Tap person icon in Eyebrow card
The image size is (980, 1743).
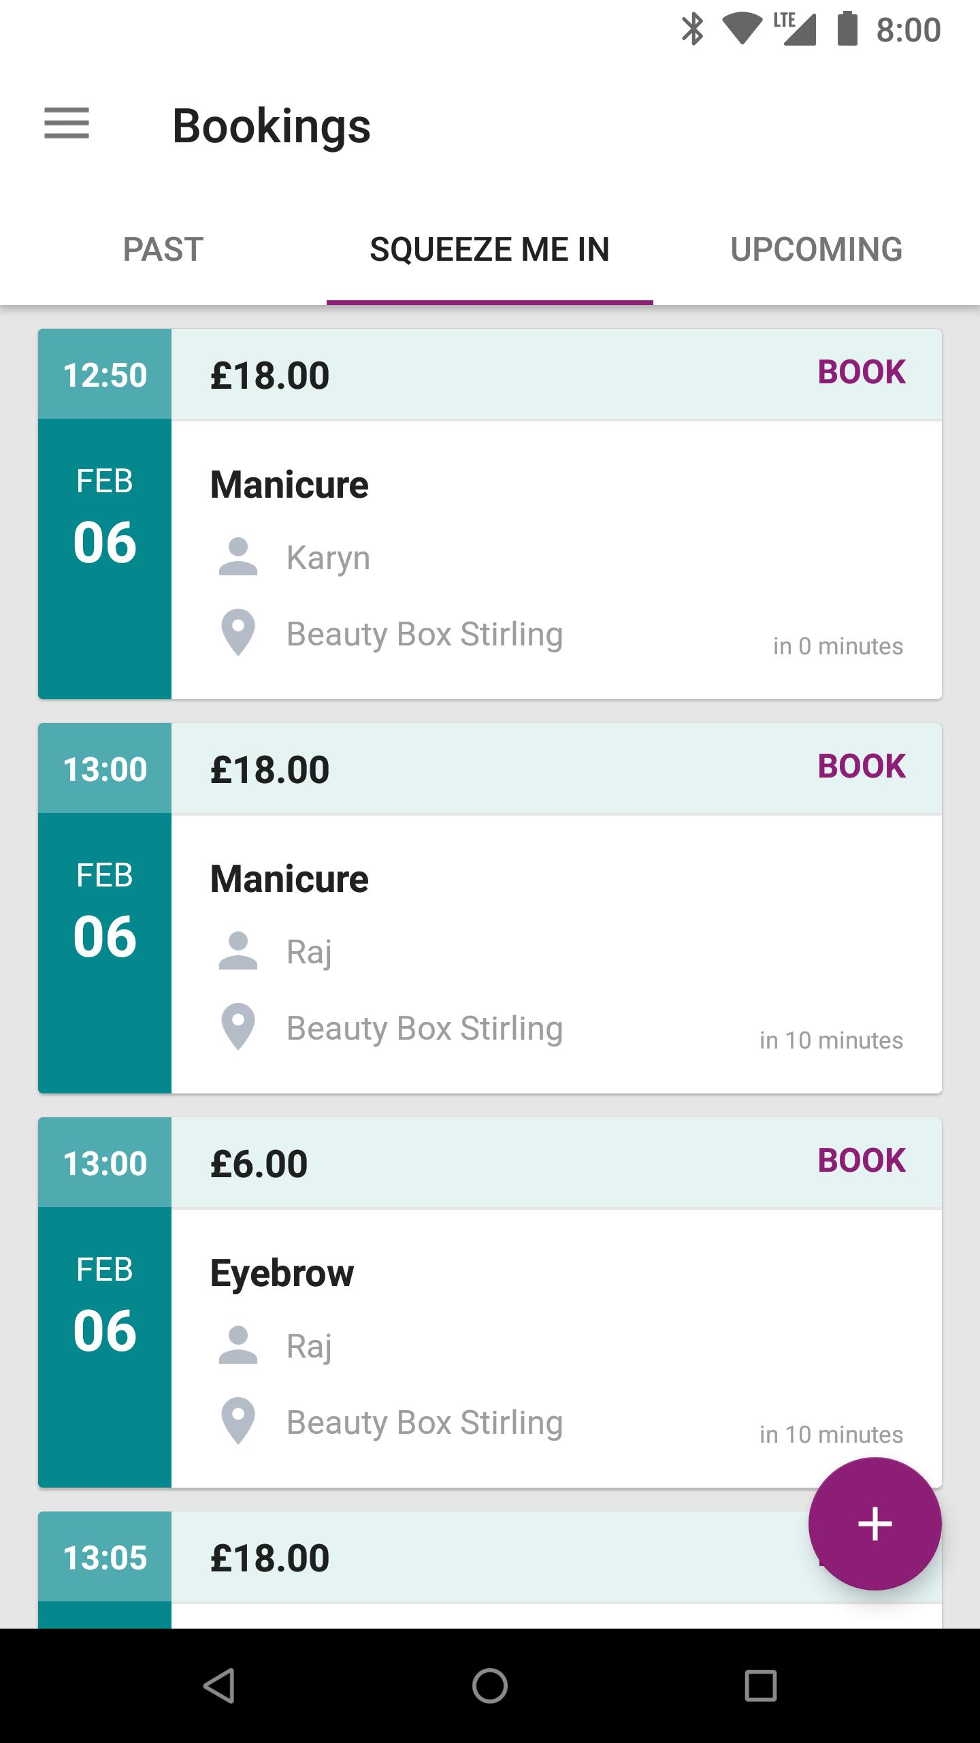238,1345
